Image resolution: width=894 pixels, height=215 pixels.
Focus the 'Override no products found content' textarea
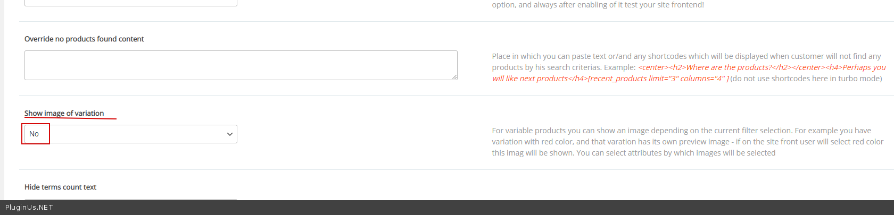[x=241, y=65]
